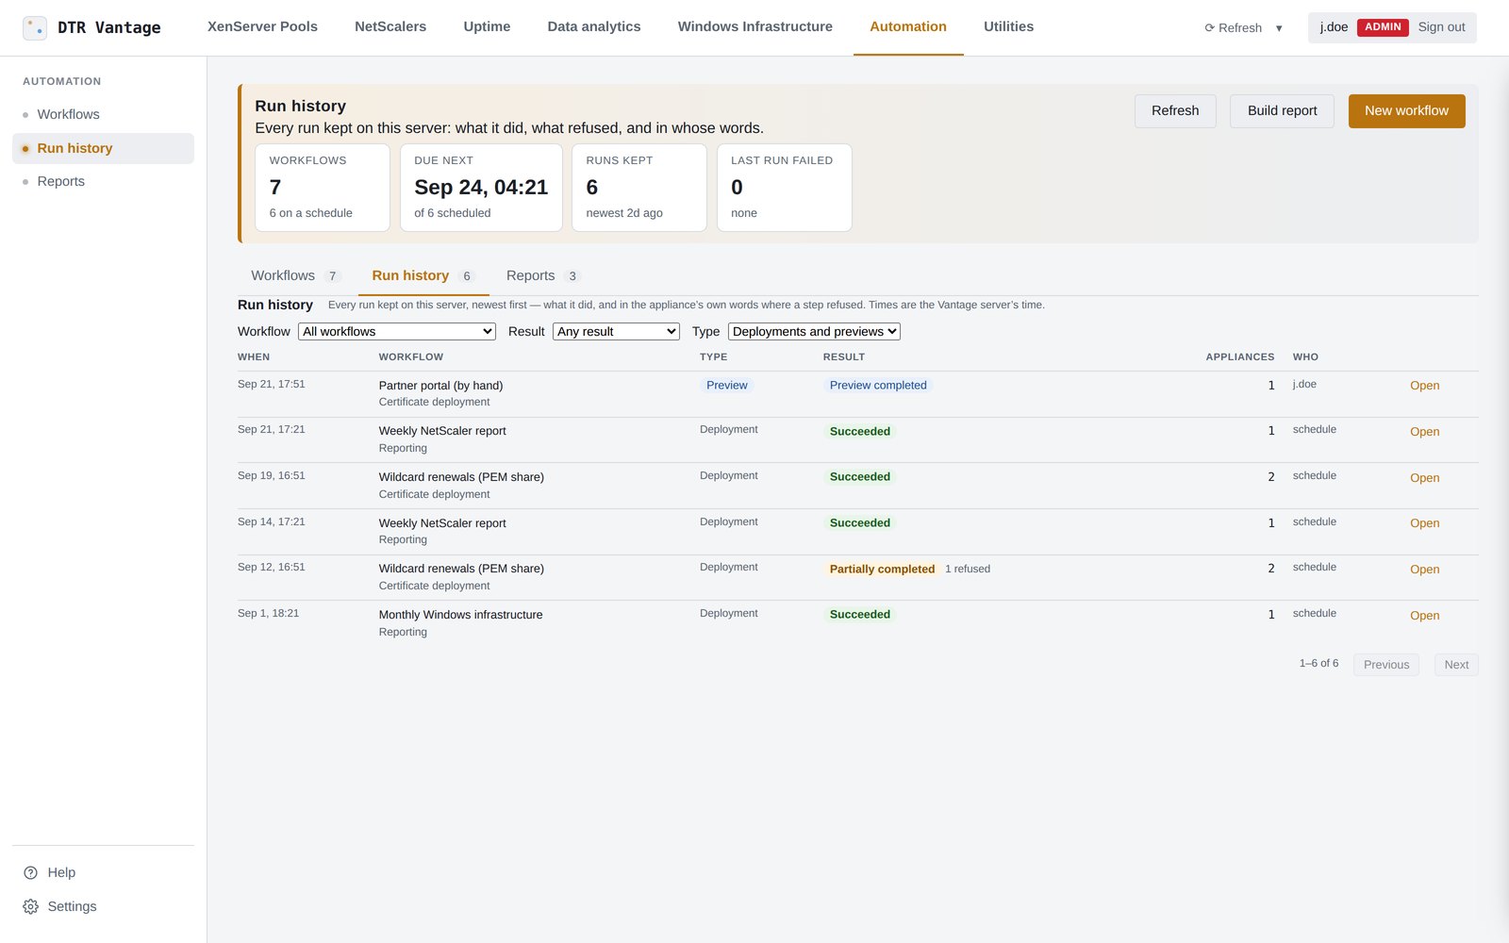Click 'Monthly Windows infrastructure' workflow name
This screenshot has width=1509, height=943.
pos(460,615)
